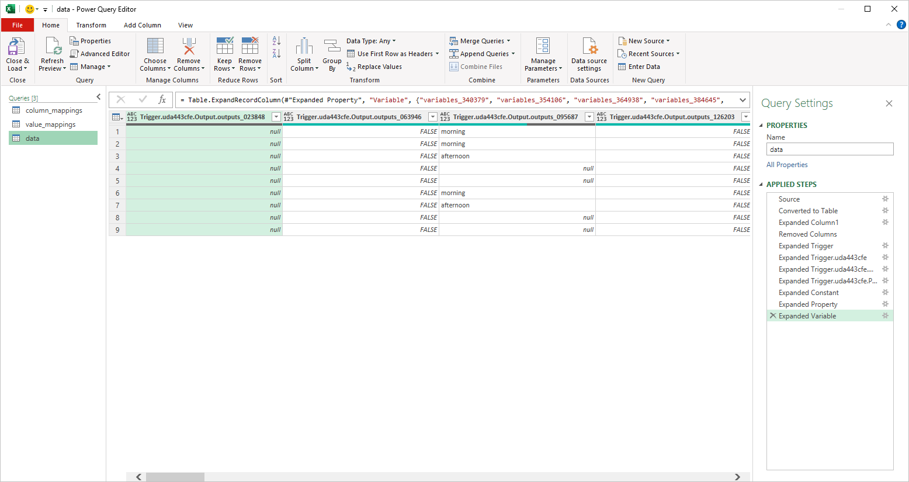Click horizontal scrollbar right arrow
Screen dimensions: 909x482
click(737, 477)
